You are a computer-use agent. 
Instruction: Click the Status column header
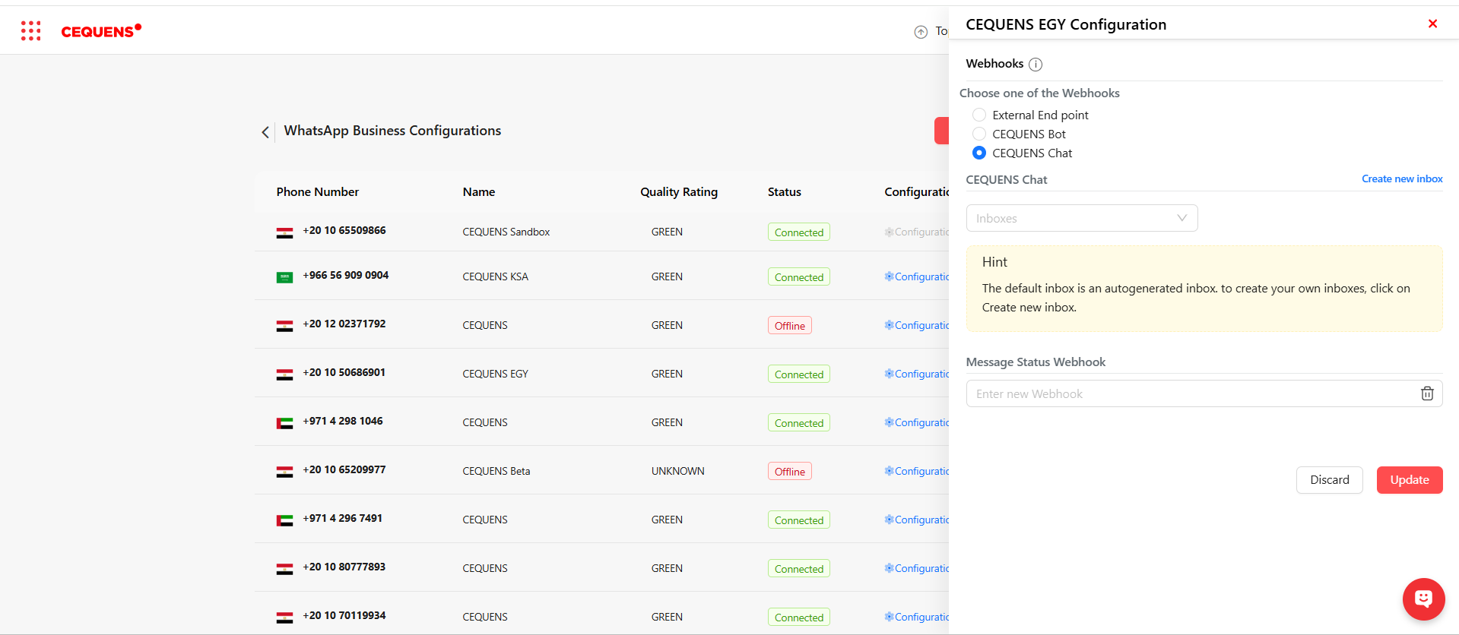[785, 192]
